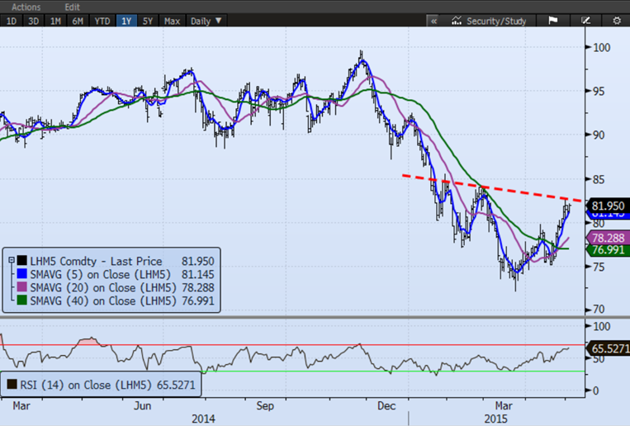
Task: Select the 1Y time range toggle
Action: (x=126, y=21)
